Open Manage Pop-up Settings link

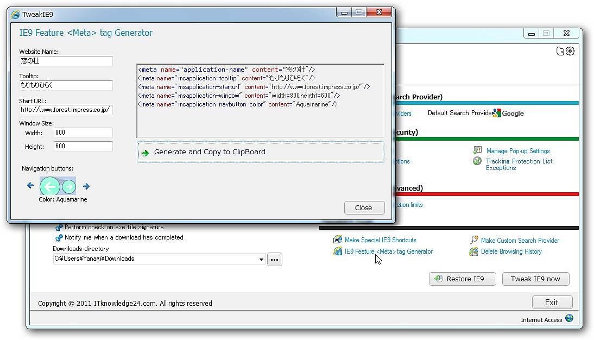518,151
